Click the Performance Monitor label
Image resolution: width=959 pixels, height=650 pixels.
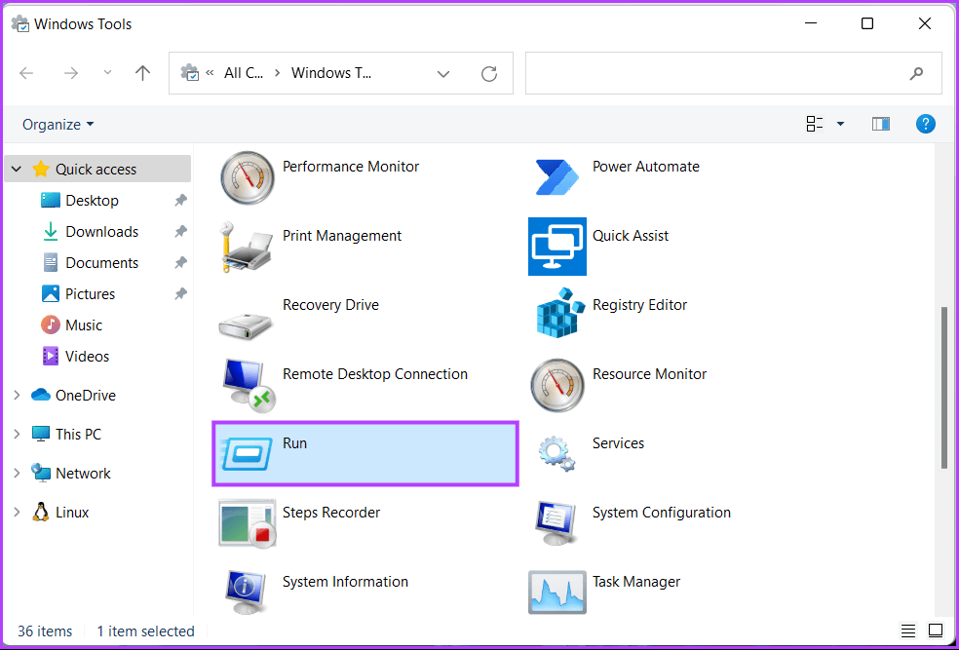point(351,167)
